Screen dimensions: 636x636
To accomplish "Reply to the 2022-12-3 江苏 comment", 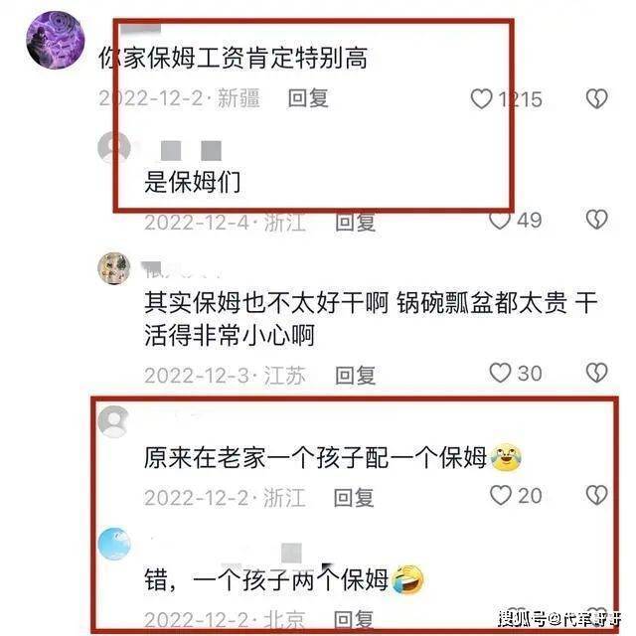I will tap(356, 376).
